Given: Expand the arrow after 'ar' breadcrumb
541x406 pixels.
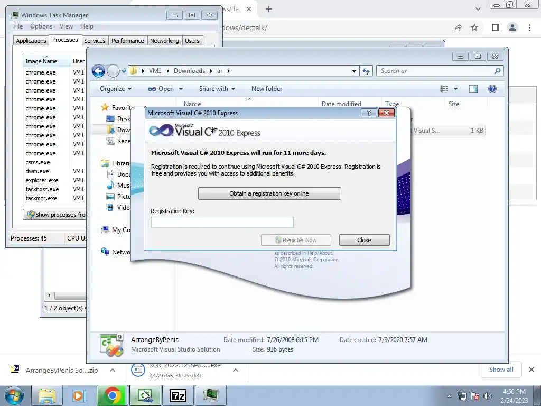Looking at the screenshot, I should tap(228, 71).
